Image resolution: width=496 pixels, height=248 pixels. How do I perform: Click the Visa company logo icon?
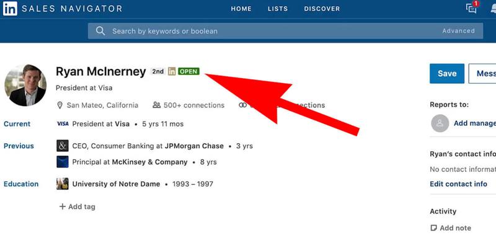[x=63, y=124]
